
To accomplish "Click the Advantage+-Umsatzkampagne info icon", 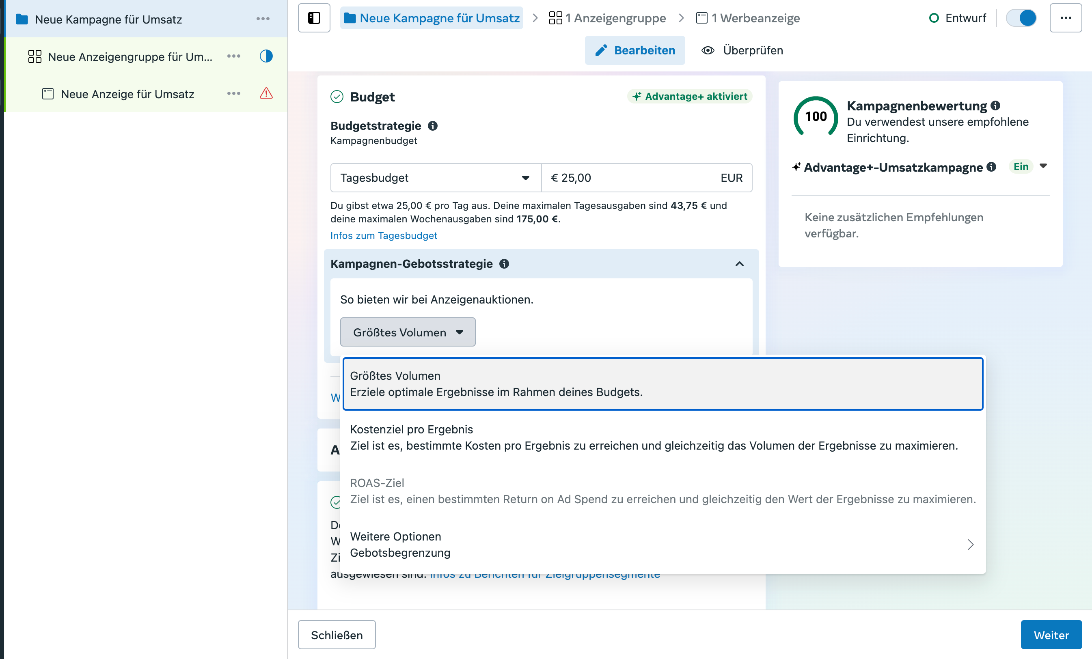I will click(x=991, y=167).
